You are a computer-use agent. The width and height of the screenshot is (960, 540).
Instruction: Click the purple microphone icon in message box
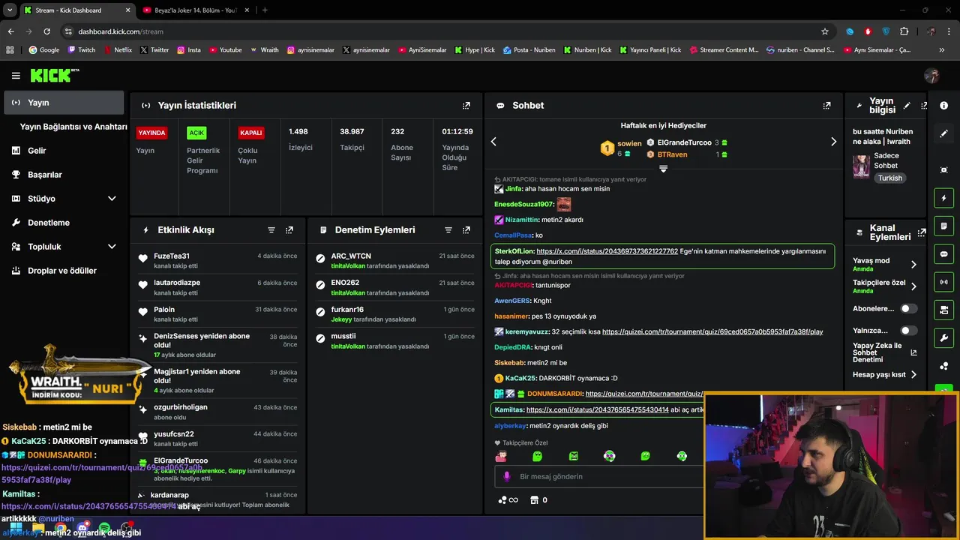coord(507,476)
